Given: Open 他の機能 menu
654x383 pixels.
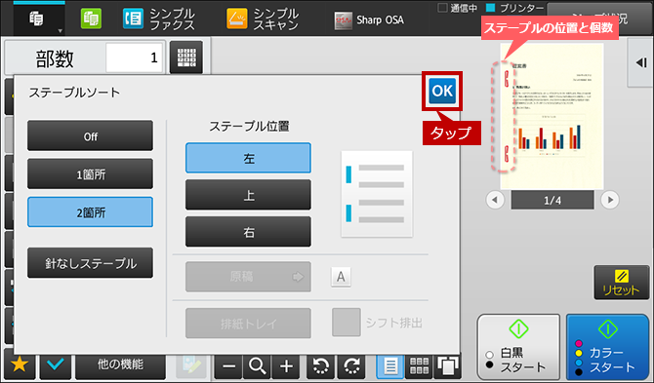Looking at the screenshot, I should point(120,364).
